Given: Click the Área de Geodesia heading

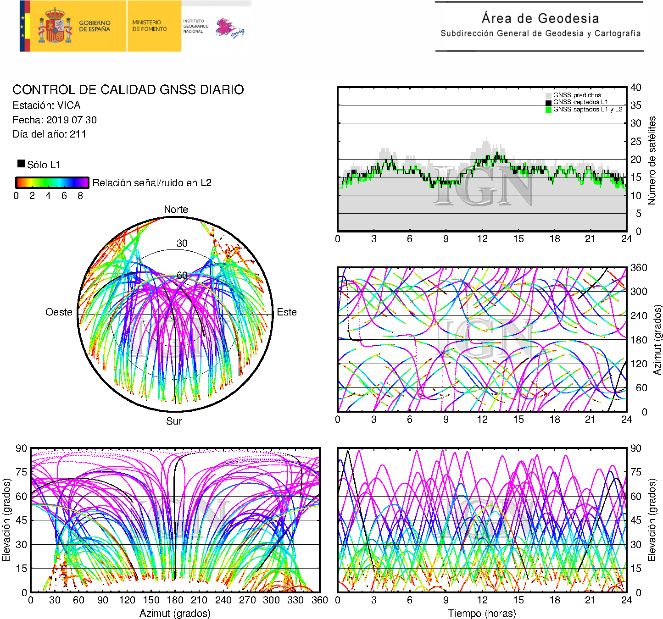Looking at the screenshot, I should coord(540,18).
